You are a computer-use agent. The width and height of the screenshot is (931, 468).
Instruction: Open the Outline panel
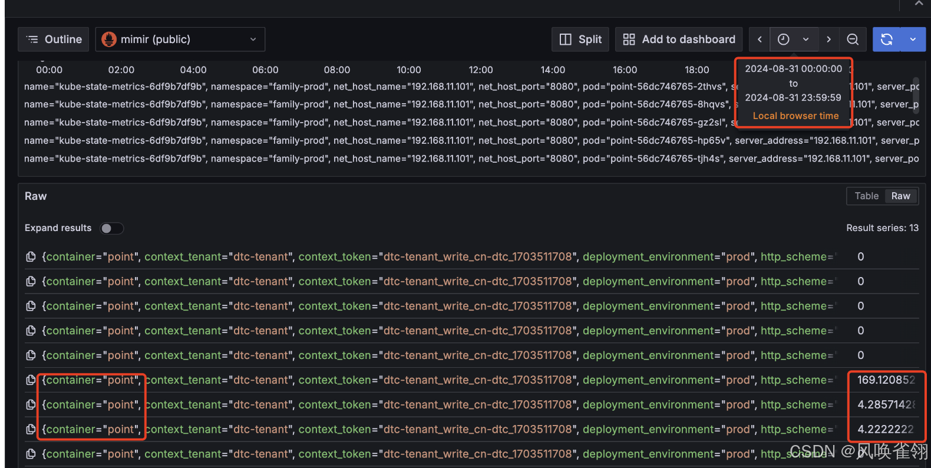(x=54, y=39)
